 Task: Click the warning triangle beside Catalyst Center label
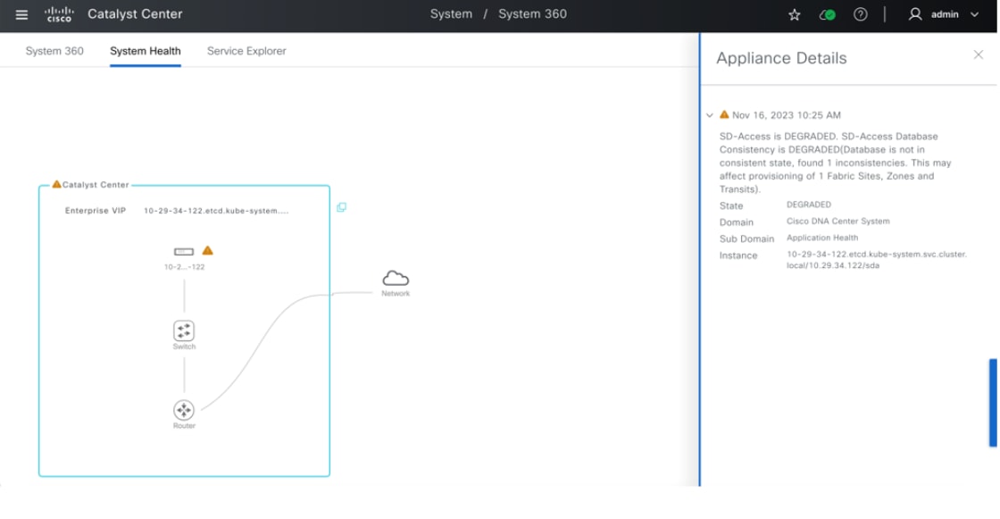click(x=56, y=184)
